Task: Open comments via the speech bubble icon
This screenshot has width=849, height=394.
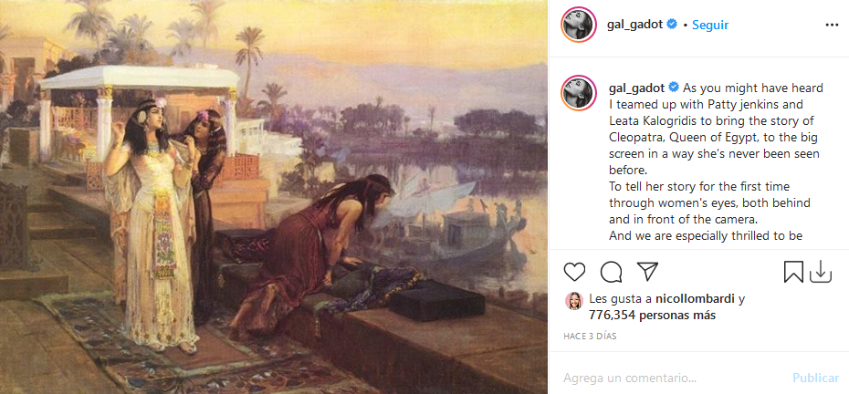Action: tap(611, 272)
